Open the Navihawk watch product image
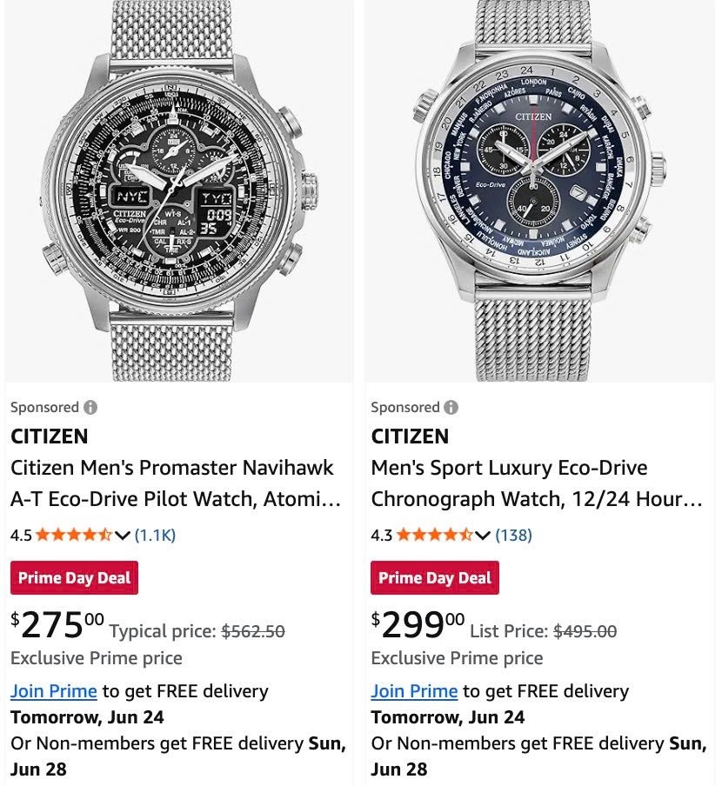The width and height of the screenshot is (722, 786). (179, 191)
